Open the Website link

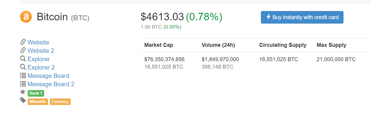pyautogui.click(x=38, y=42)
